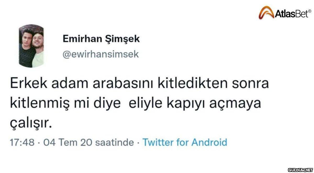314x173 pixels.
Task: Click the 17:48 timestamp
Action: pyautogui.click(x=22, y=142)
